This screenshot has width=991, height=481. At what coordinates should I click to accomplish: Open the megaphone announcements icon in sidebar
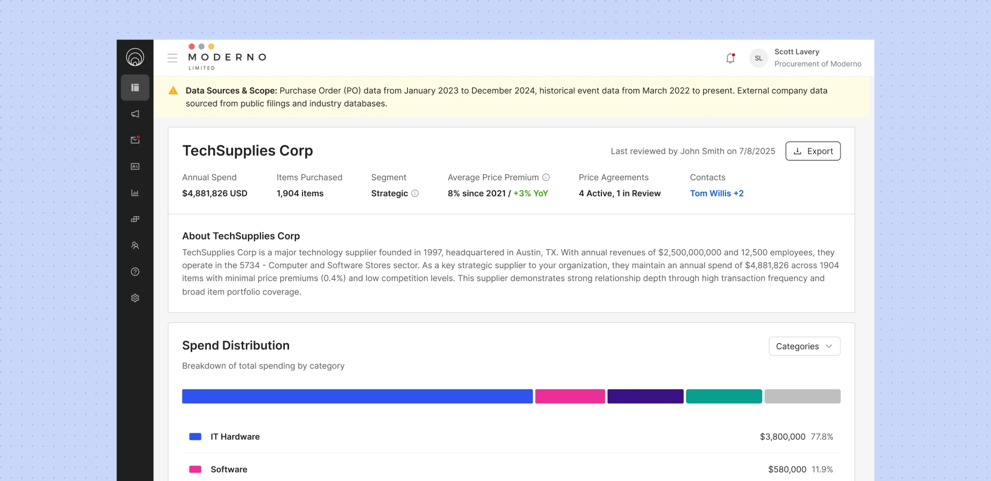coord(135,114)
